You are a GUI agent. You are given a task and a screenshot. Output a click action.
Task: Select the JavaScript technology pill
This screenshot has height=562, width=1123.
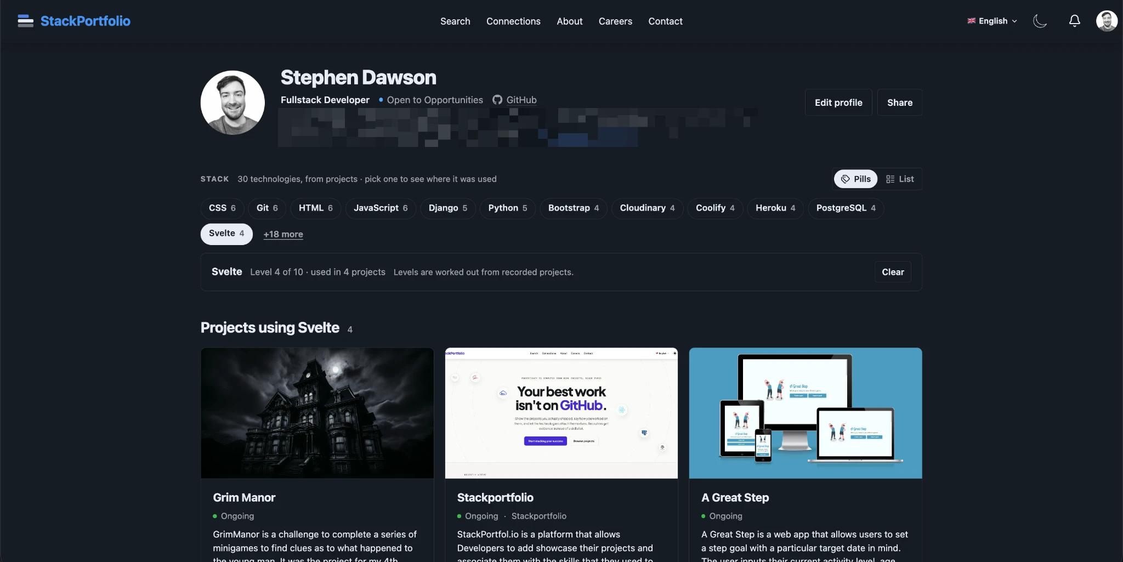pos(381,208)
